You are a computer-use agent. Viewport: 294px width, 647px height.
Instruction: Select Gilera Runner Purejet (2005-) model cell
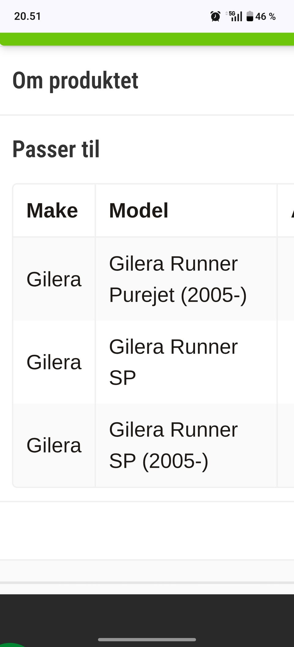click(x=178, y=279)
